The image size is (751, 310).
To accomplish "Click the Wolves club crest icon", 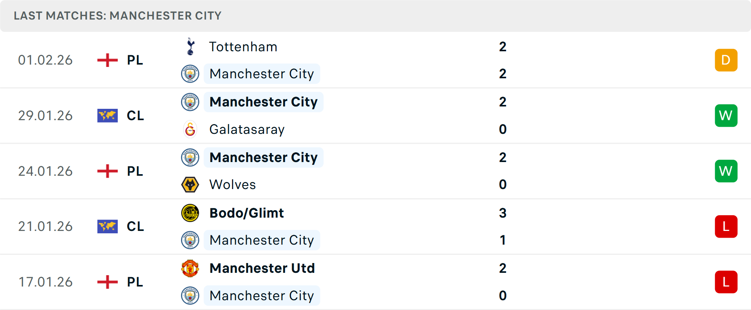I will (190, 184).
